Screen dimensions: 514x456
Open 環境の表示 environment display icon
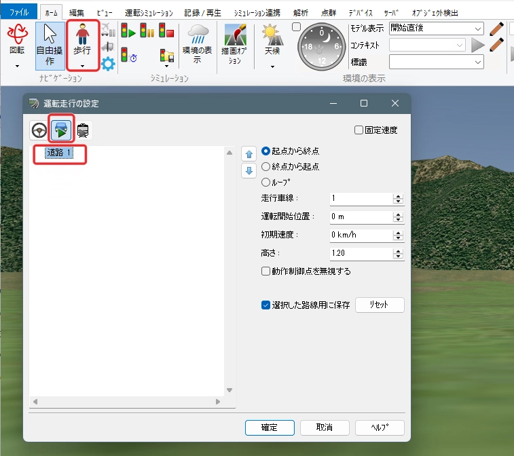tap(198, 45)
